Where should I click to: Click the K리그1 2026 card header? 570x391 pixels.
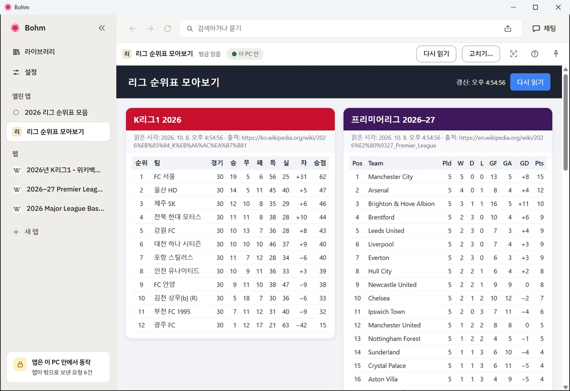[230, 119]
